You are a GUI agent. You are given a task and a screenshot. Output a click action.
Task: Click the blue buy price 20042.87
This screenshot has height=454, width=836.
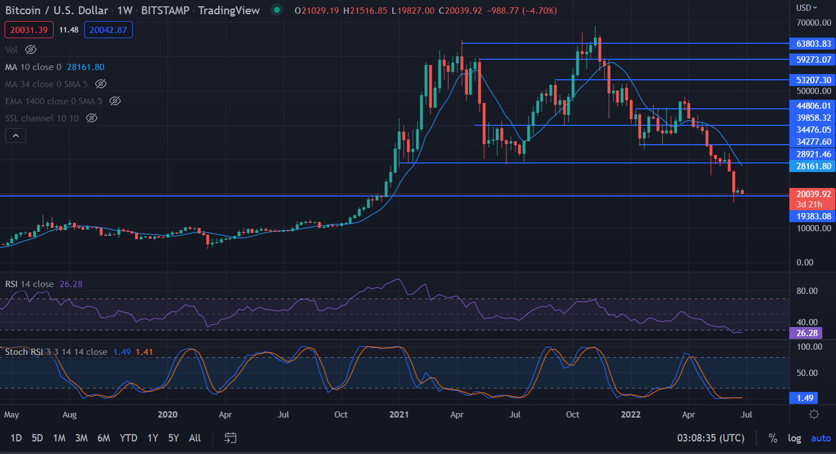click(x=108, y=30)
